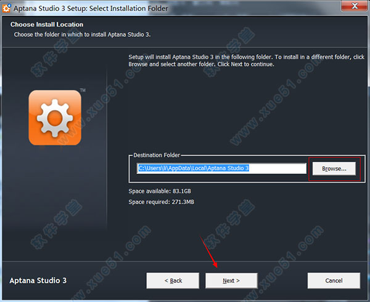The image size is (370, 302).
Task: Click the 'Destination Folder' group label
Action: 157,155
